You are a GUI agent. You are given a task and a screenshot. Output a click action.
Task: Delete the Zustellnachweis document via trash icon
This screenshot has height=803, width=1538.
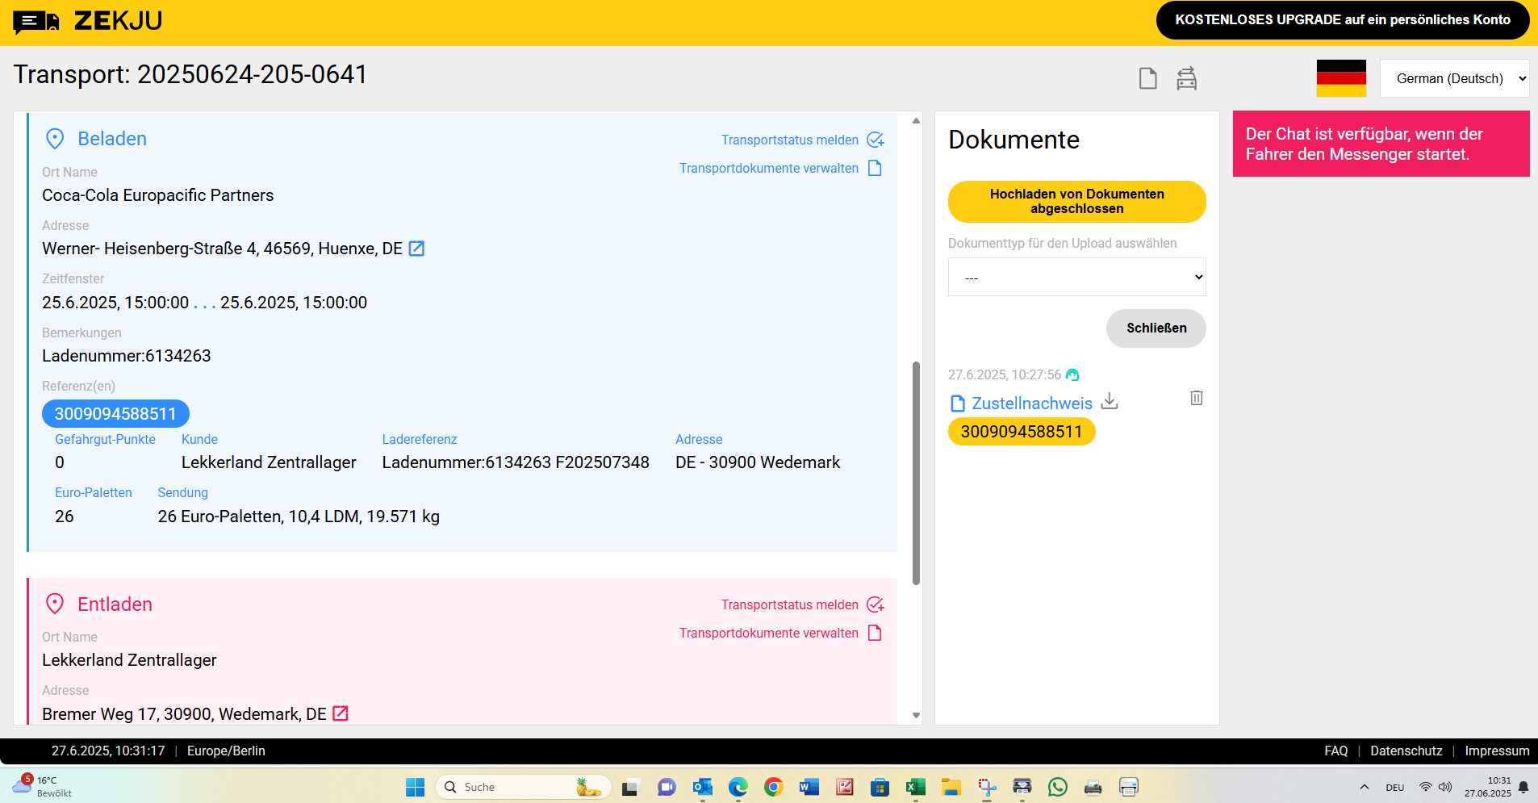point(1197,398)
